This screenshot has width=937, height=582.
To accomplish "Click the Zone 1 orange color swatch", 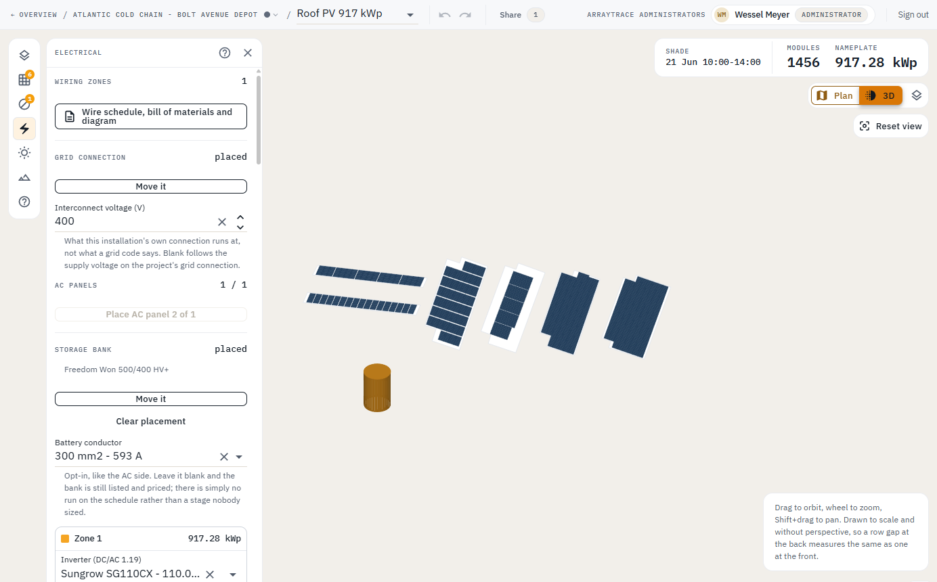I will pos(65,539).
